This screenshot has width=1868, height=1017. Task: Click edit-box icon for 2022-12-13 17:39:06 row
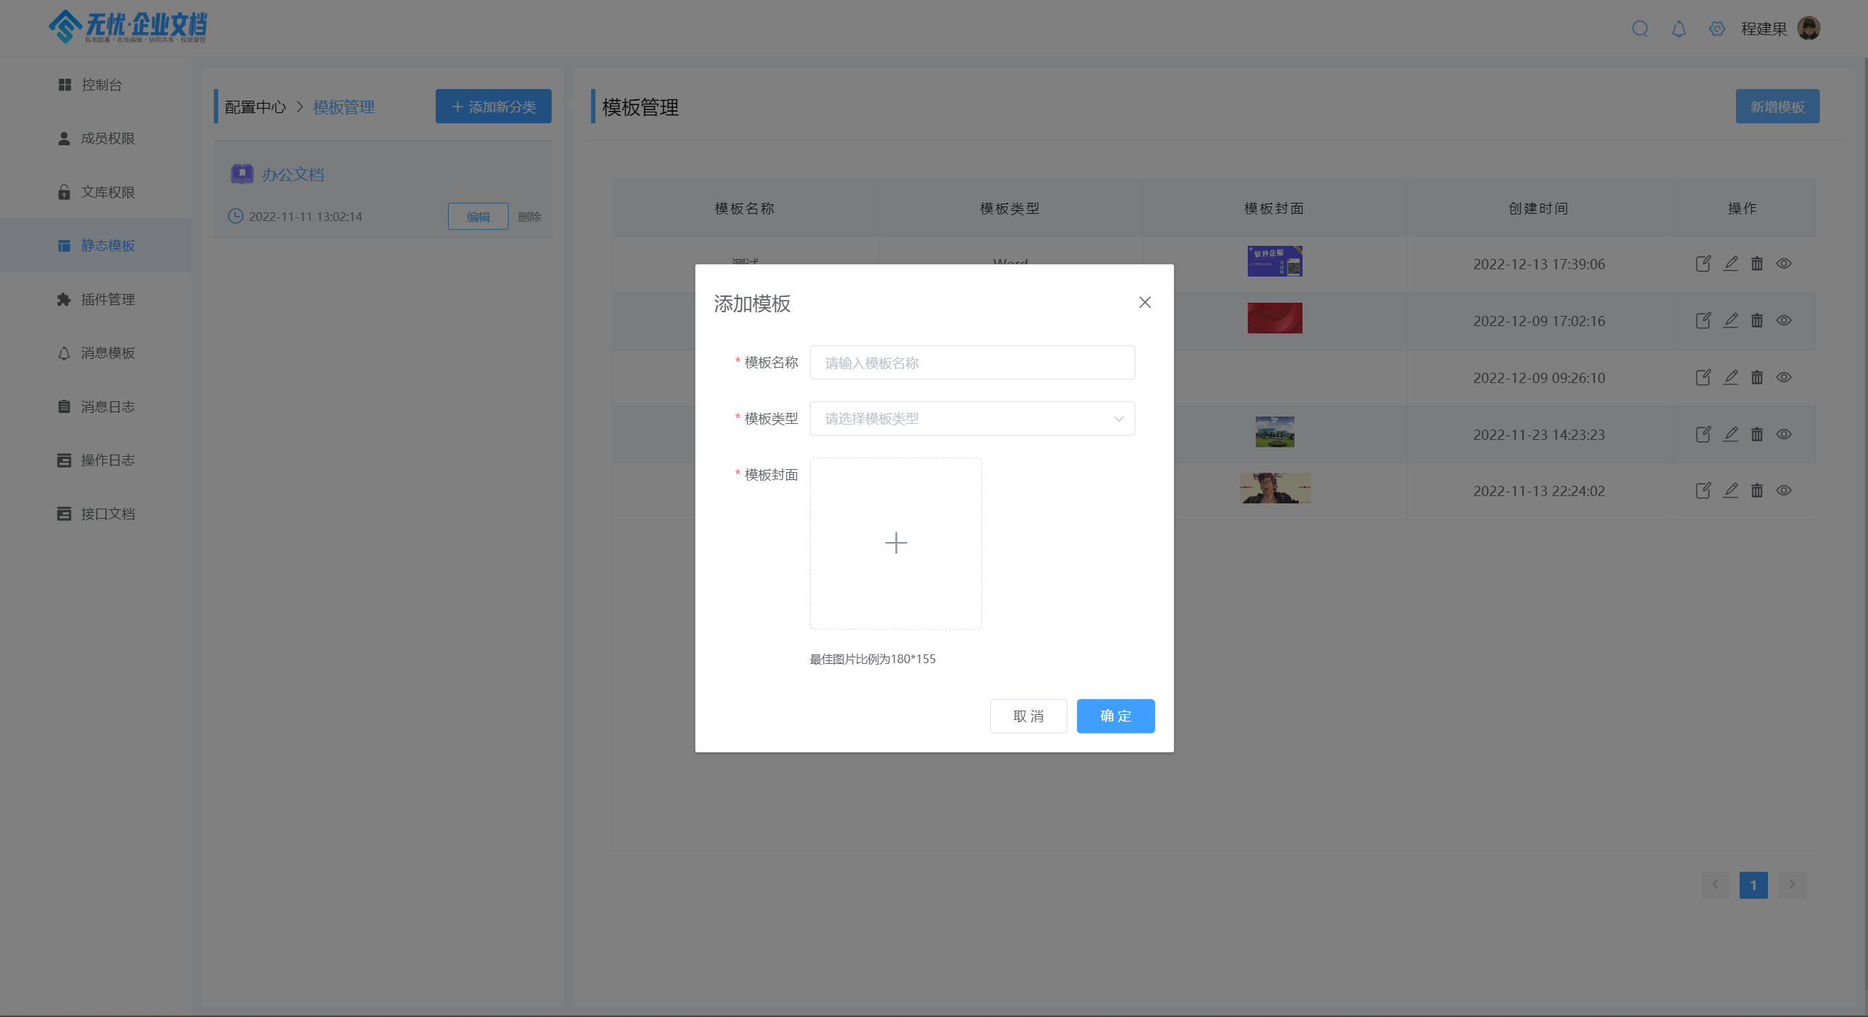[x=1702, y=263]
